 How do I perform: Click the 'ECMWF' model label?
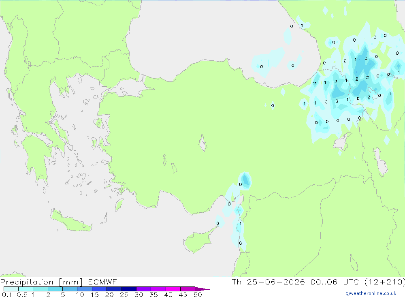coord(102,282)
